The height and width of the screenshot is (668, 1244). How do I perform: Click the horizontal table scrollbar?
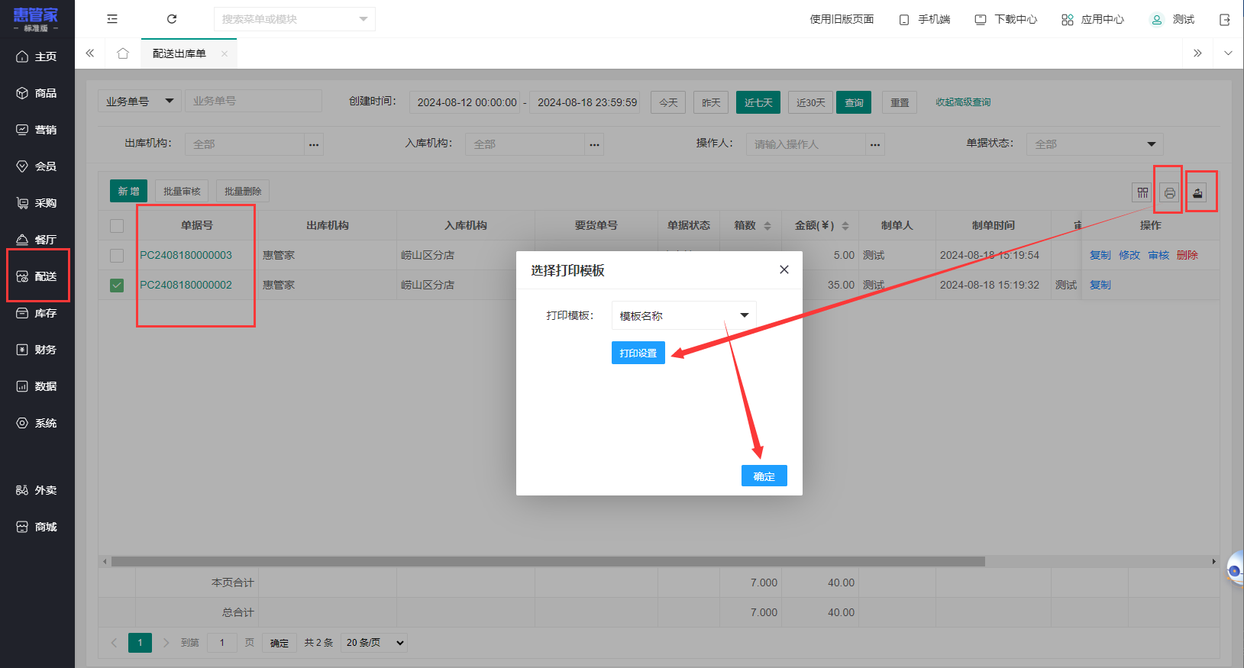(548, 561)
